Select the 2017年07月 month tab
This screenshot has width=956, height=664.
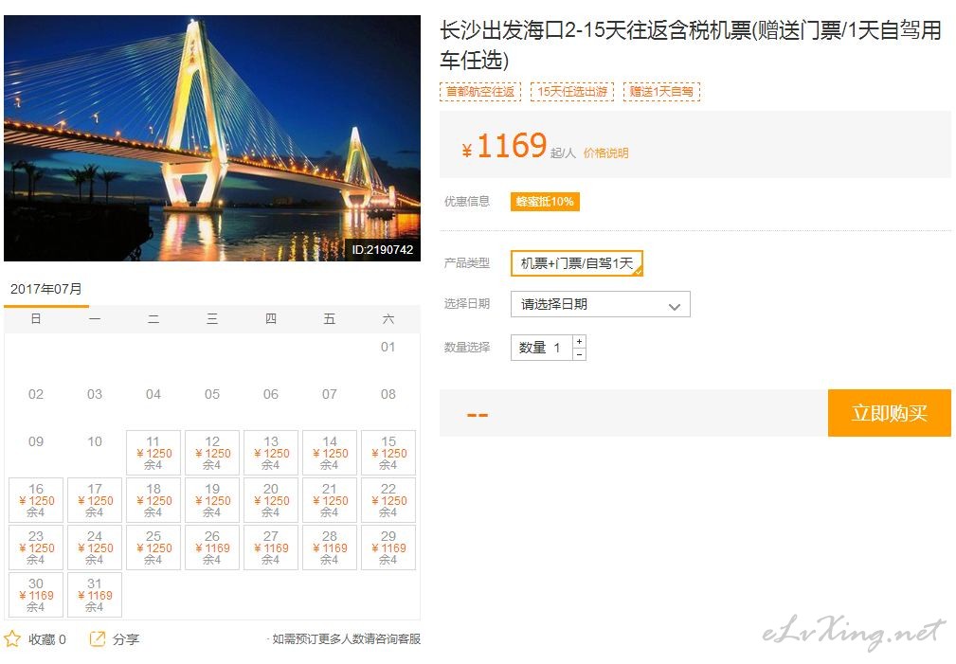46,289
